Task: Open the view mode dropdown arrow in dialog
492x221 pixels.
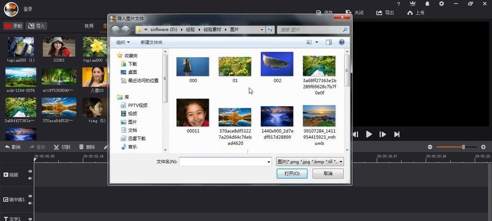Action: click(316, 42)
